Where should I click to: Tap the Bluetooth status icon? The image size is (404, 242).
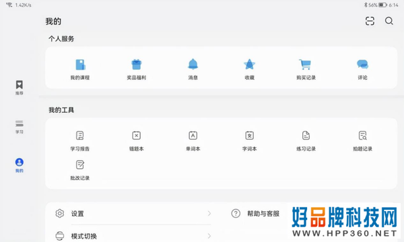366,5
